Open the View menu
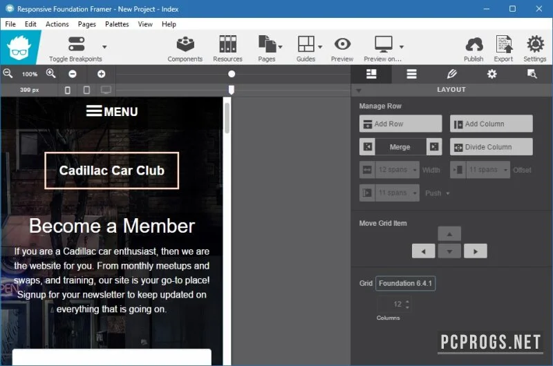The height and width of the screenshot is (366, 553). click(x=145, y=24)
